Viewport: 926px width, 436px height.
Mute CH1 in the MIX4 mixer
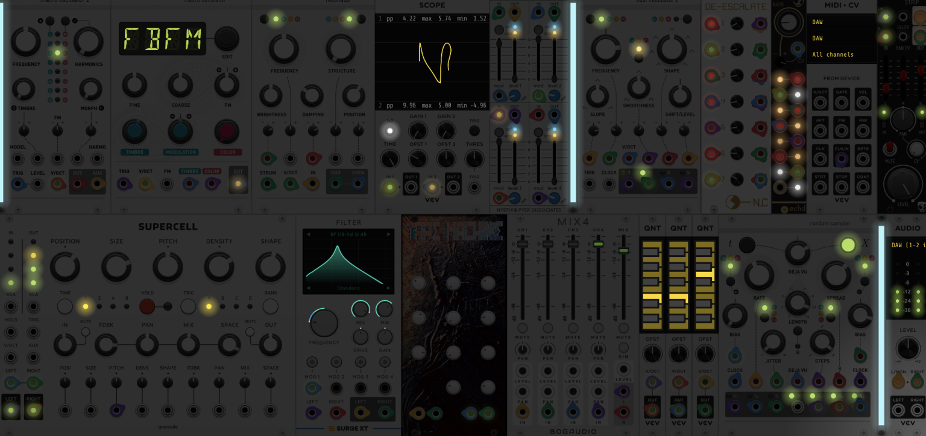click(522, 328)
